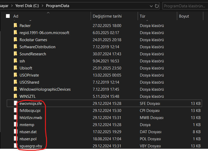Click the POL Dosyası type cell

click(x=150, y=139)
